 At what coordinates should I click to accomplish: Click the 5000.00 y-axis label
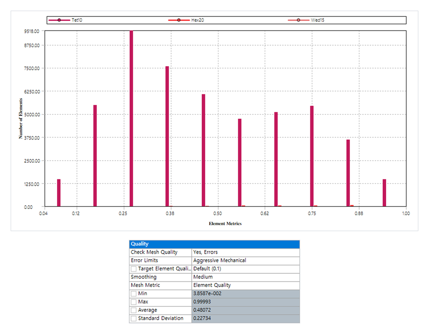(x=32, y=115)
